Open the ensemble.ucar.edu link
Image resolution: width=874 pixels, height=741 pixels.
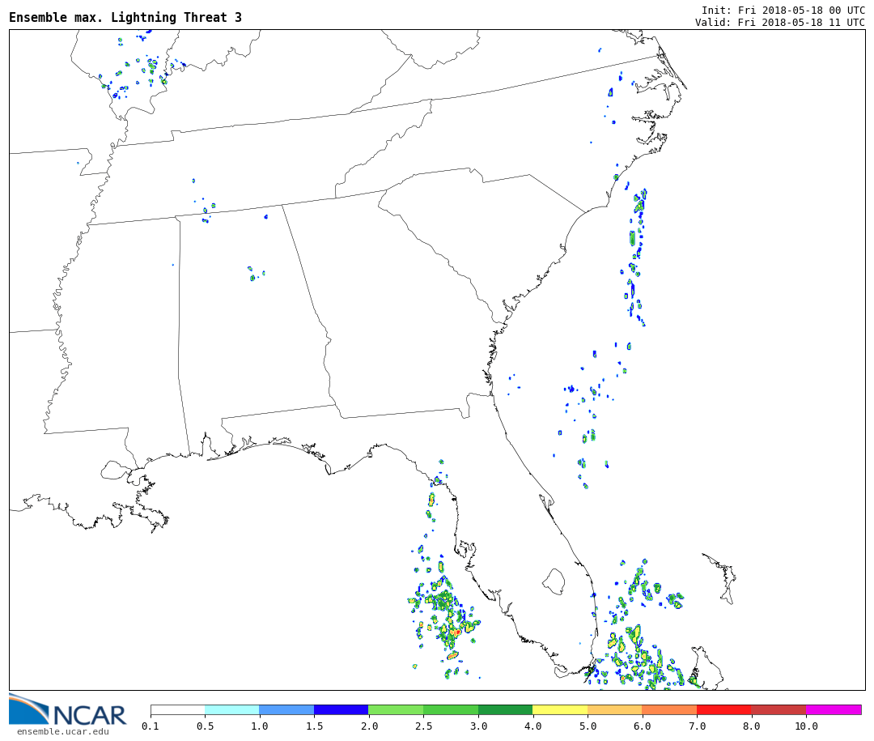[62, 732]
